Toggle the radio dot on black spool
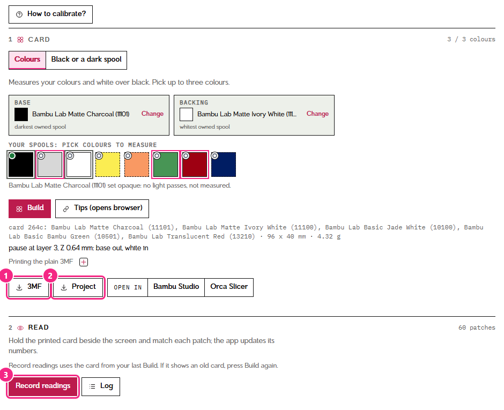504x410 pixels. point(12,156)
